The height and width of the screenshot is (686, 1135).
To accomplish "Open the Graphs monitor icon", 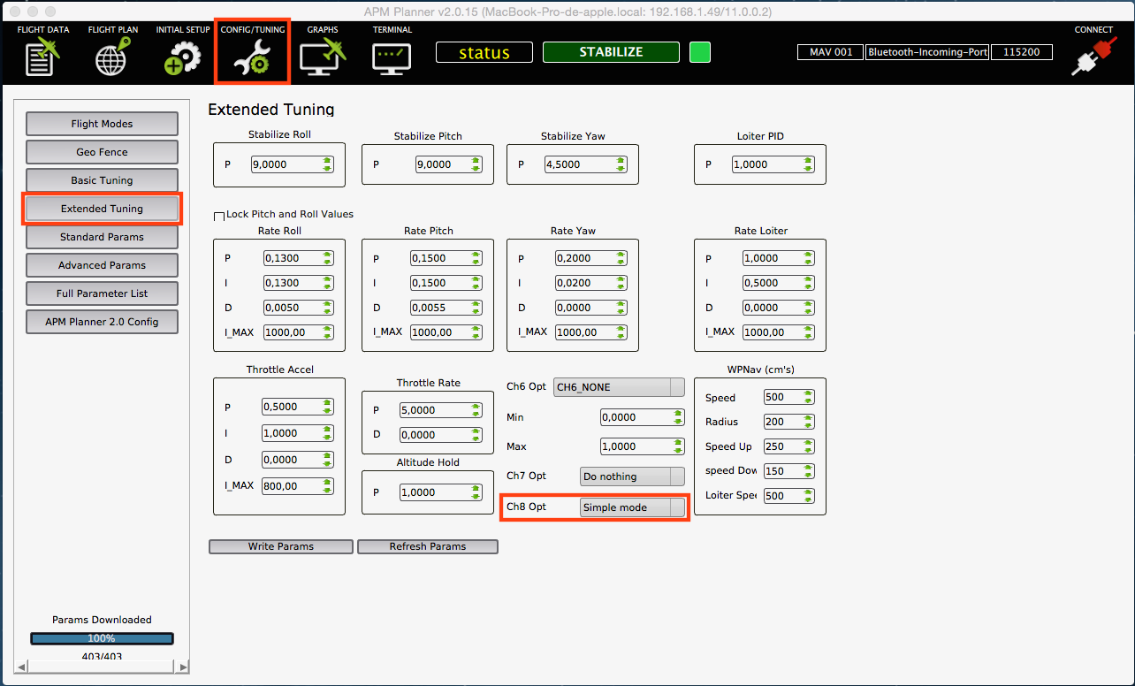I will [x=323, y=58].
